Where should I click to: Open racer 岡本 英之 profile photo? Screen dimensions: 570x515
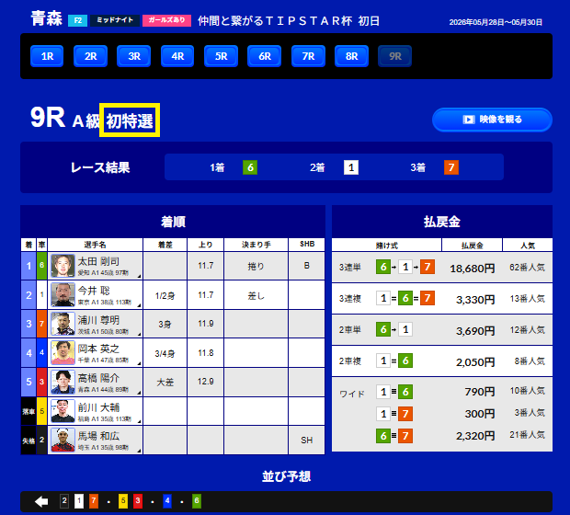coord(63,353)
